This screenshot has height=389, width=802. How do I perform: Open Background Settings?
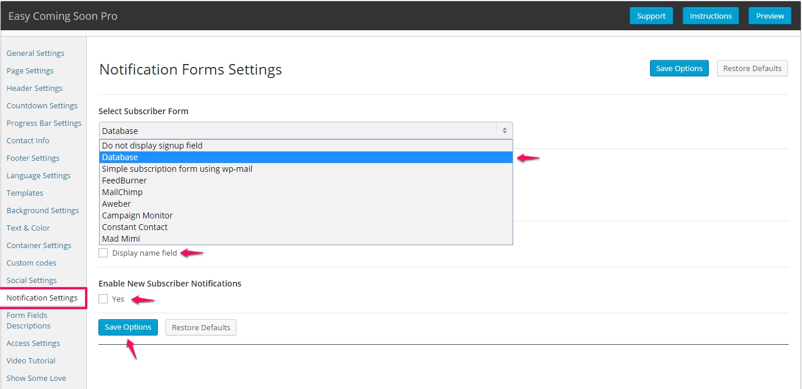tap(43, 210)
